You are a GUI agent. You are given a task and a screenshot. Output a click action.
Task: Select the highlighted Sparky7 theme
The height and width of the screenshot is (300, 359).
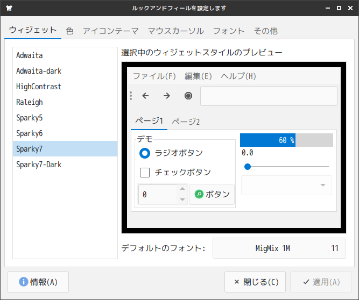tap(65, 148)
